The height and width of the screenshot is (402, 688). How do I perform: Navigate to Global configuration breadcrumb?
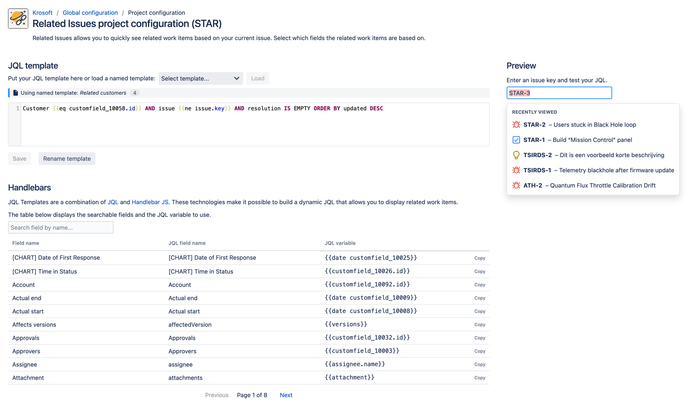coord(90,13)
